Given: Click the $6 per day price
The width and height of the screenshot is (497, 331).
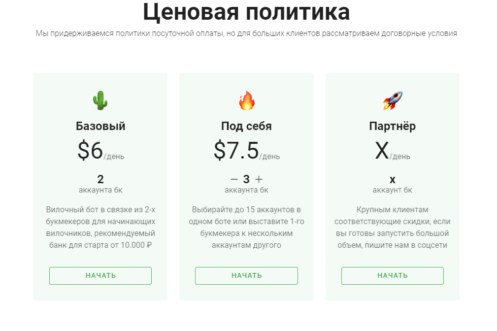Looking at the screenshot, I should point(100,151).
